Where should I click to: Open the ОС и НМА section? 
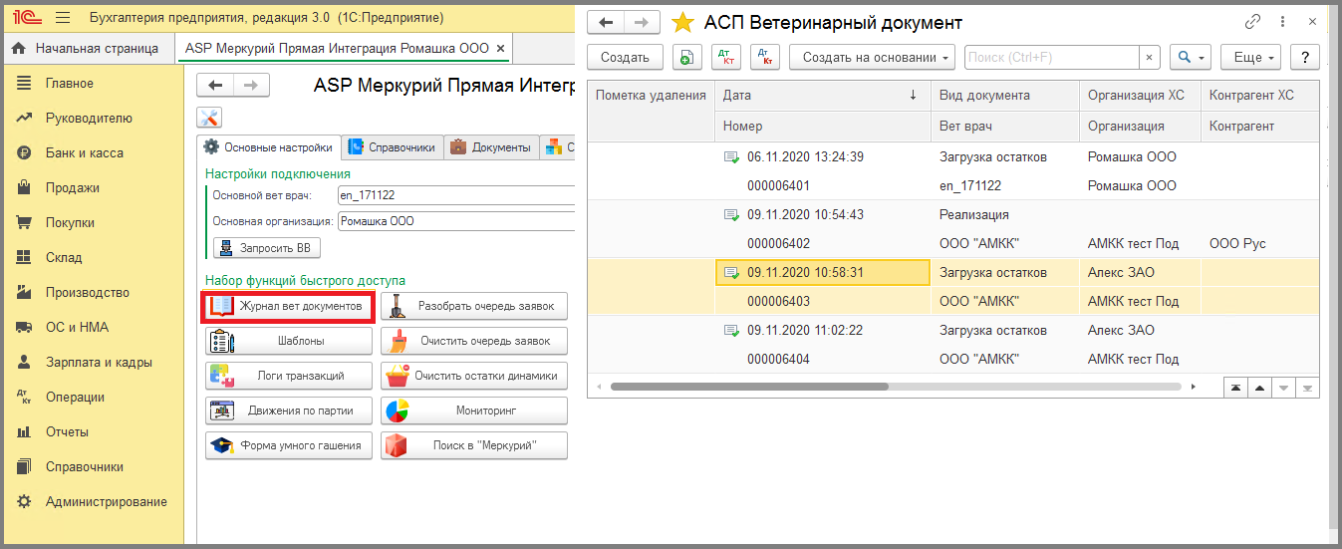tap(78, 328)
